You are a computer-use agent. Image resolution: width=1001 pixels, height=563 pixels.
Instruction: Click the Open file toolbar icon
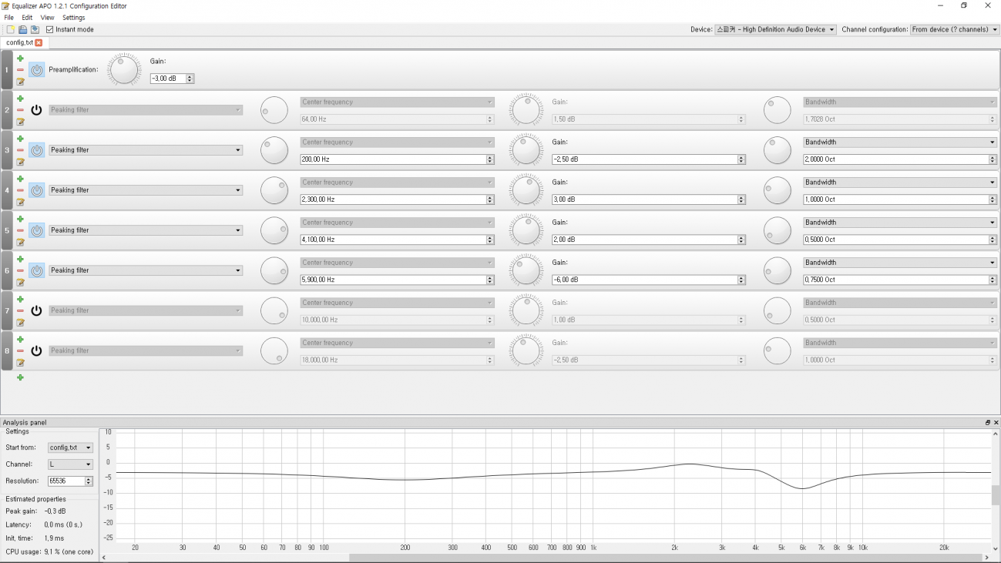click(x=22, y=29)
